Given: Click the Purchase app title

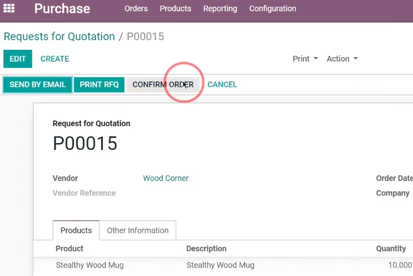Looking at the screenshot, I should coord(62,8).
